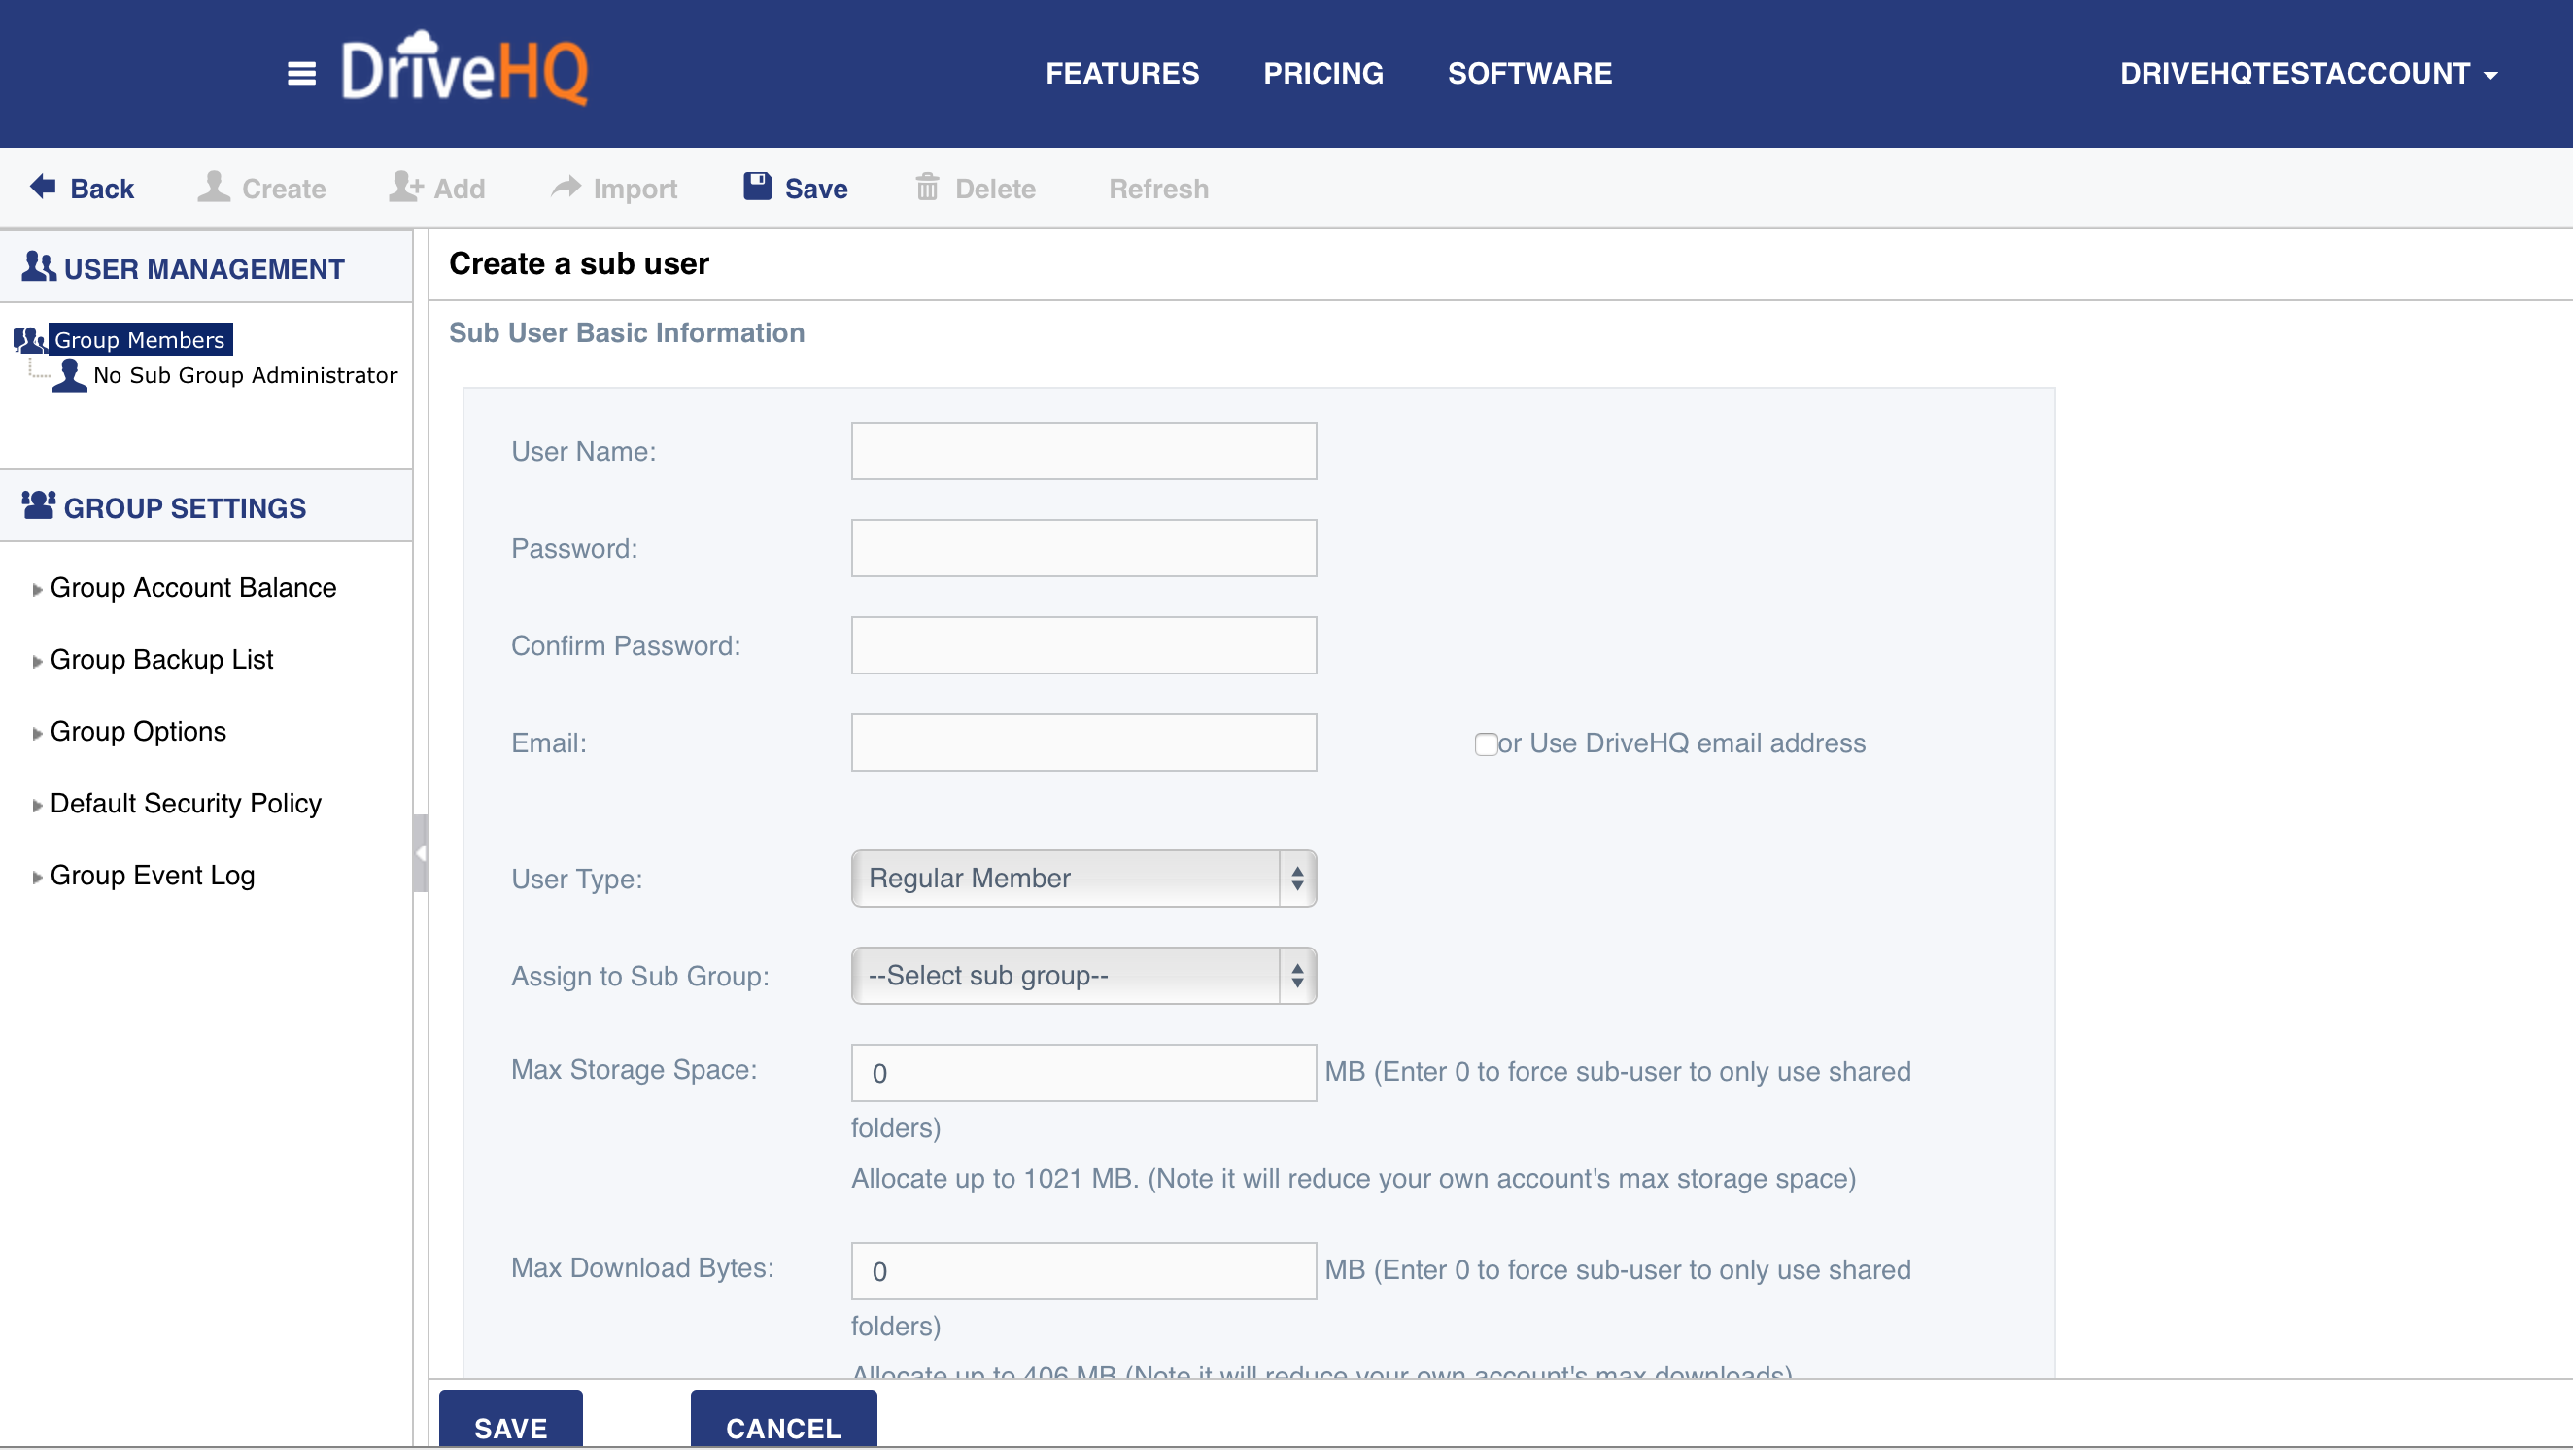The height and width of the screenshot is (1450, 2573).
Task: Click the Delete trash can icon
Action: pyautogui.click(x=927, y=187)
